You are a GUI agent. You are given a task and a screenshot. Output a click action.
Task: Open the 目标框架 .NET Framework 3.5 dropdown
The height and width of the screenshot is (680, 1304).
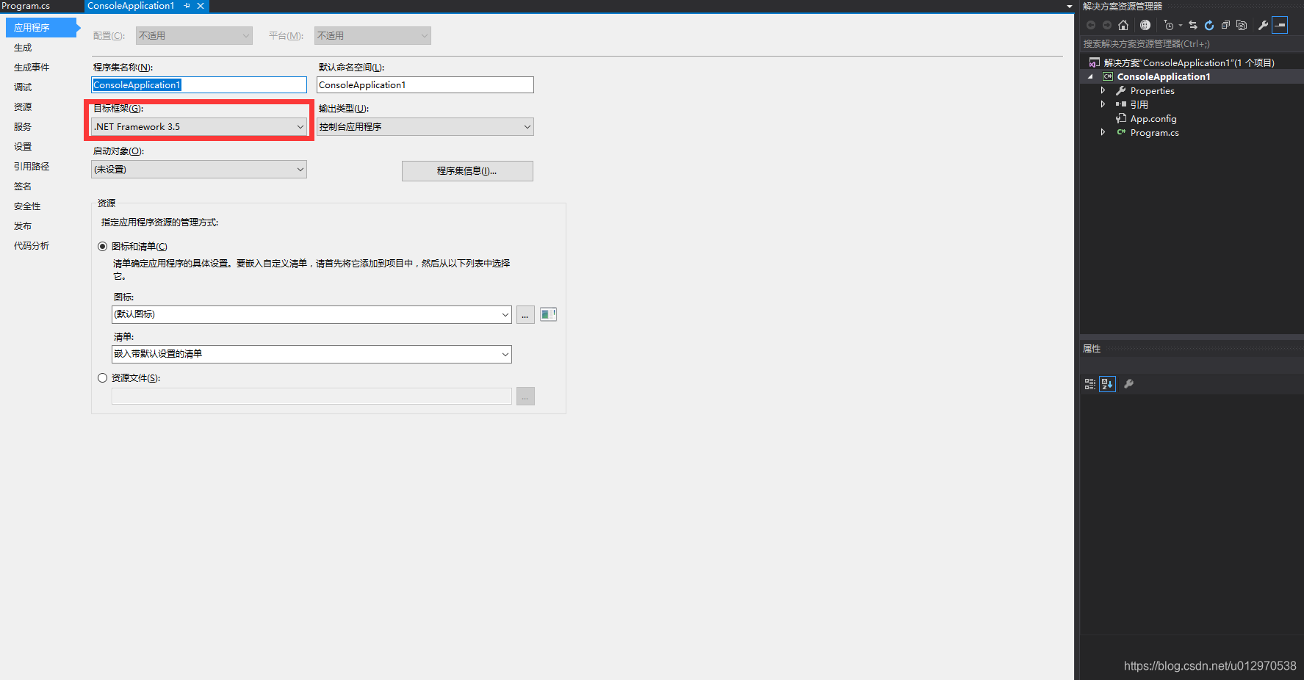199,127
